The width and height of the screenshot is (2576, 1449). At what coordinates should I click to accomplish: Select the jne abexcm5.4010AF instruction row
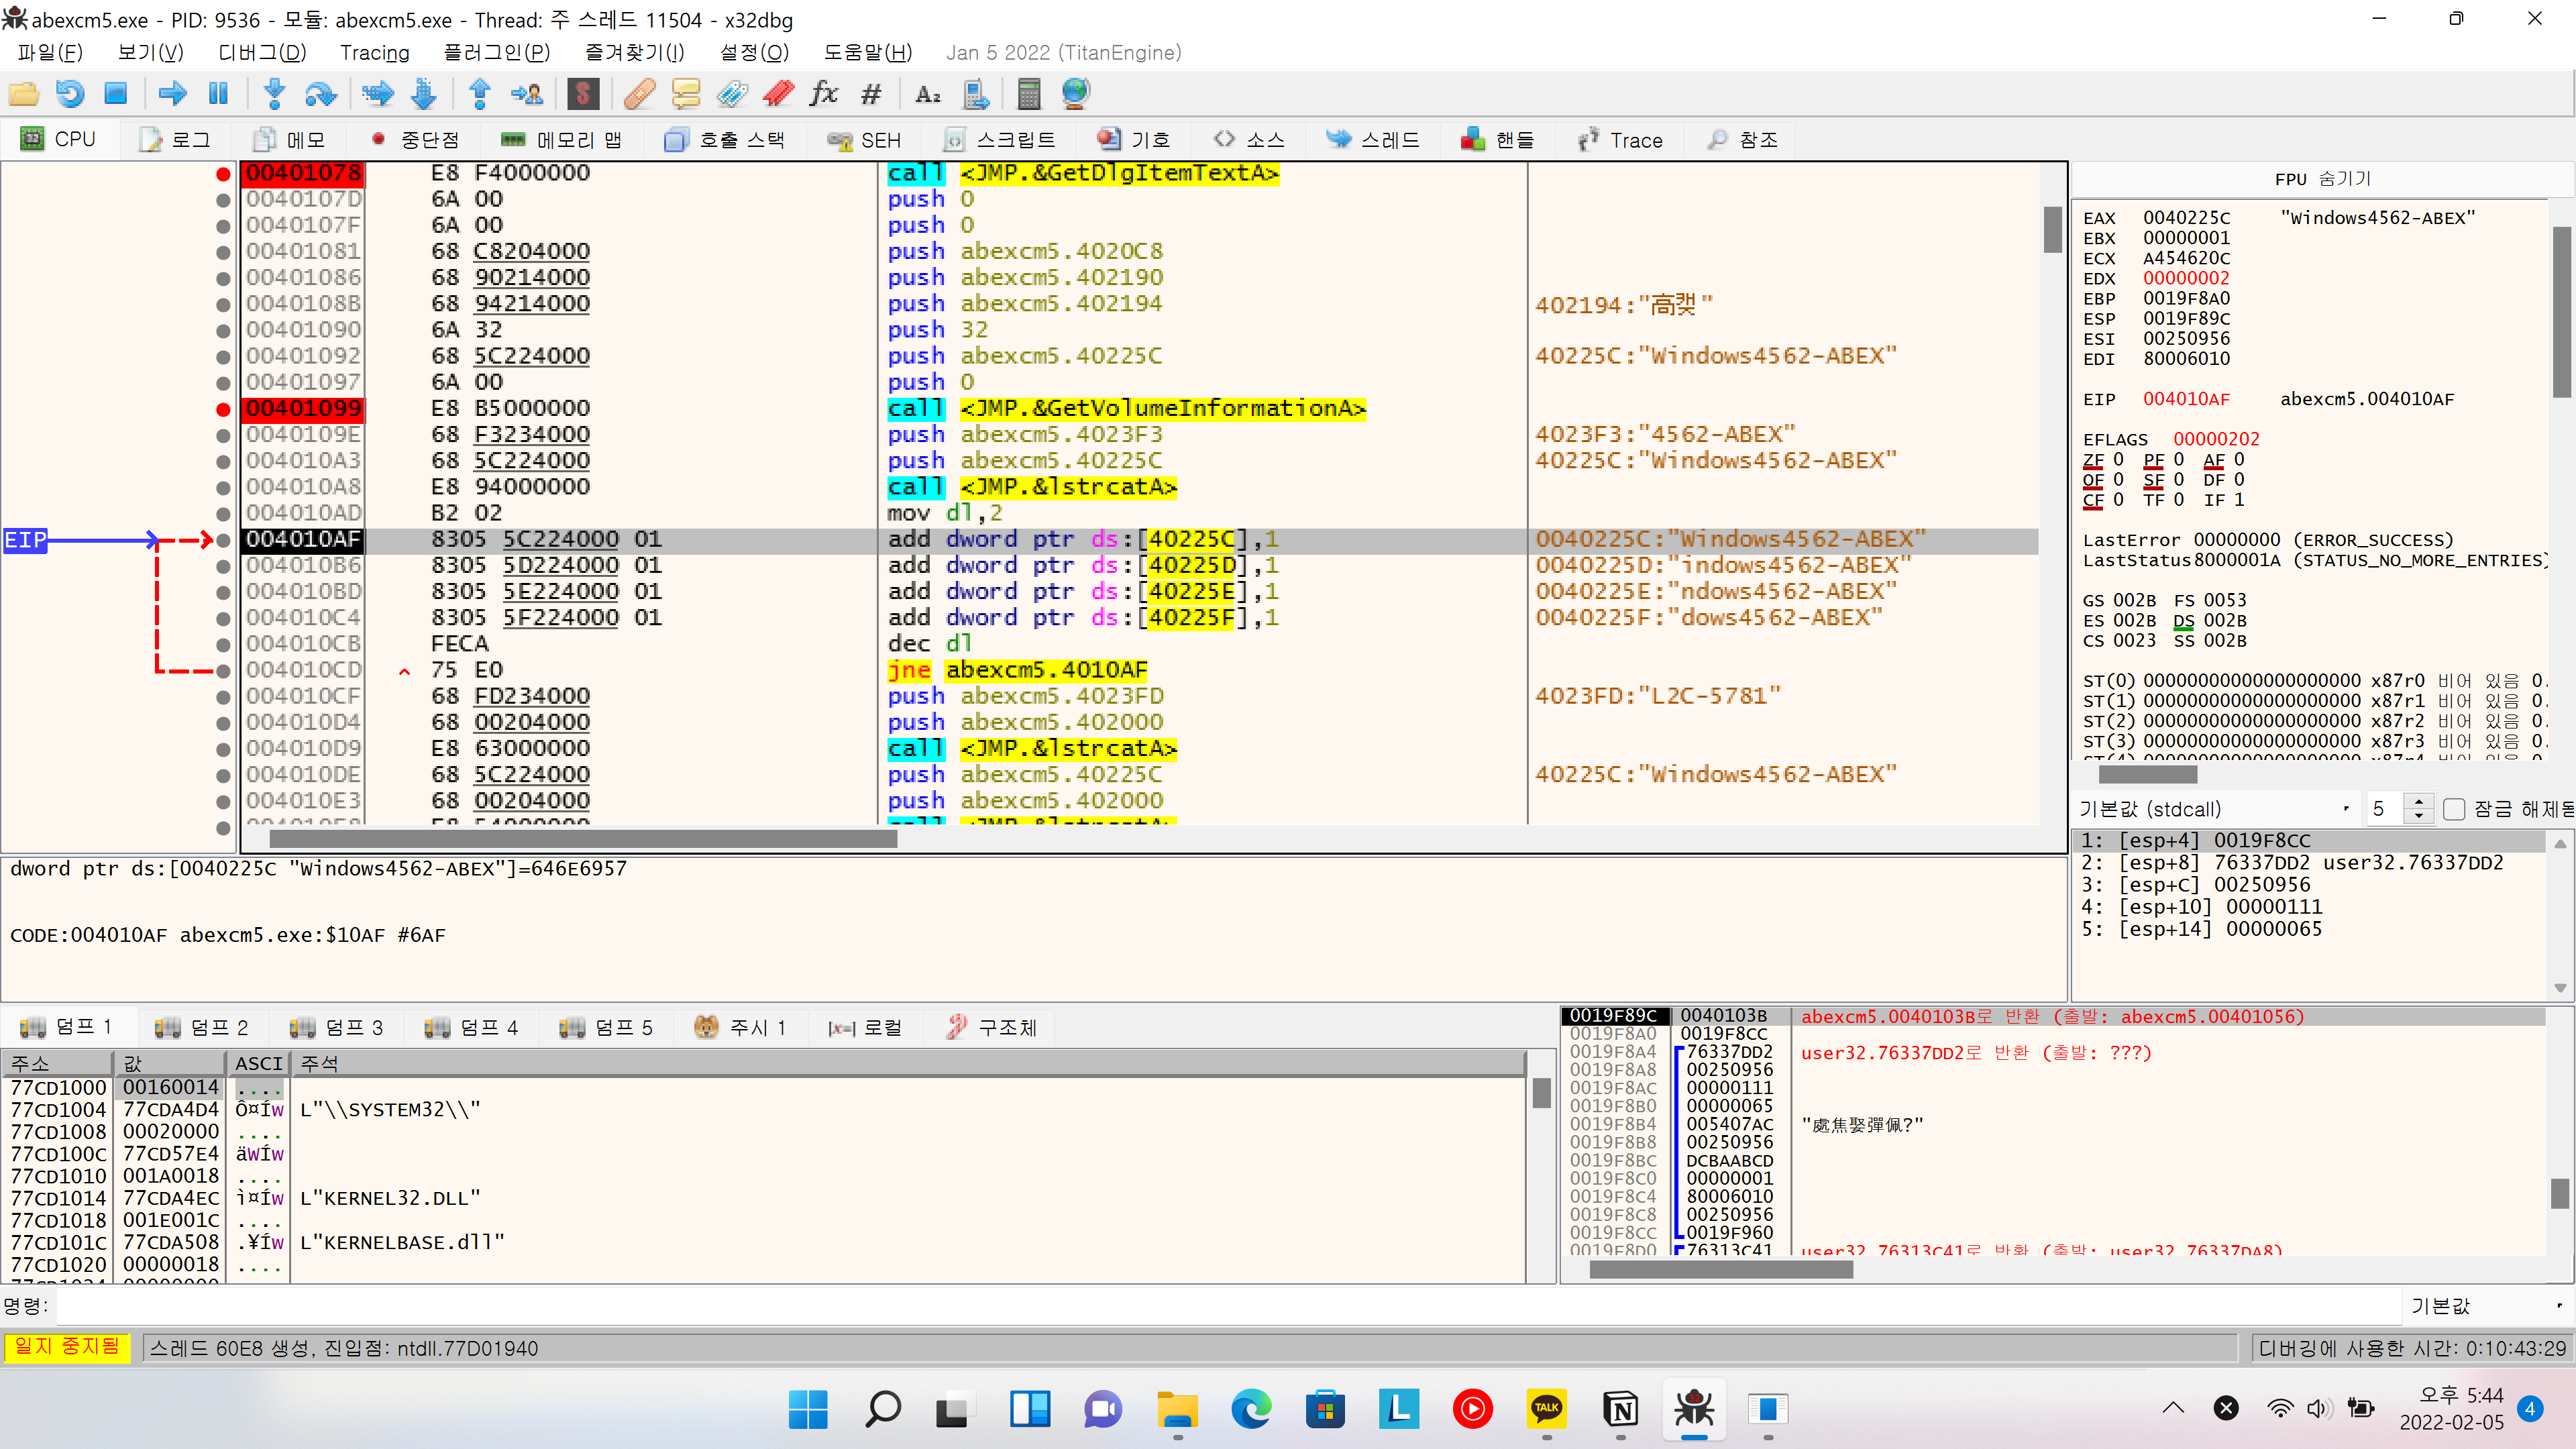coord(1140,670)
